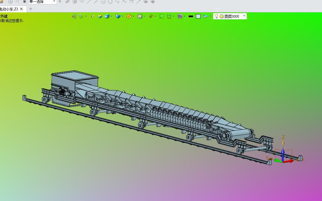Click the exit/back arrow icon in view toolbar

tap(74, 17)
